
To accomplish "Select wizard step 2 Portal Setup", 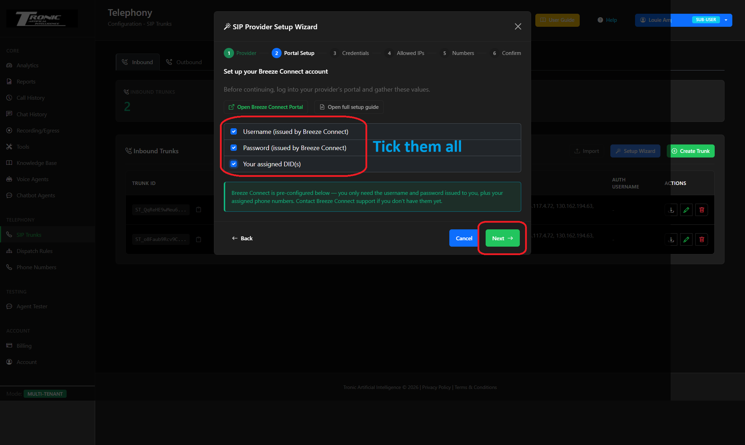I will (293, 53).
